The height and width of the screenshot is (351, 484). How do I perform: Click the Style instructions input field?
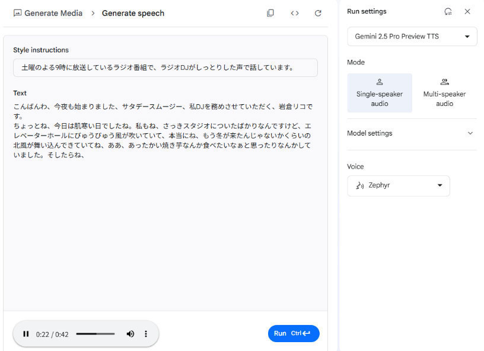point(165,67)
